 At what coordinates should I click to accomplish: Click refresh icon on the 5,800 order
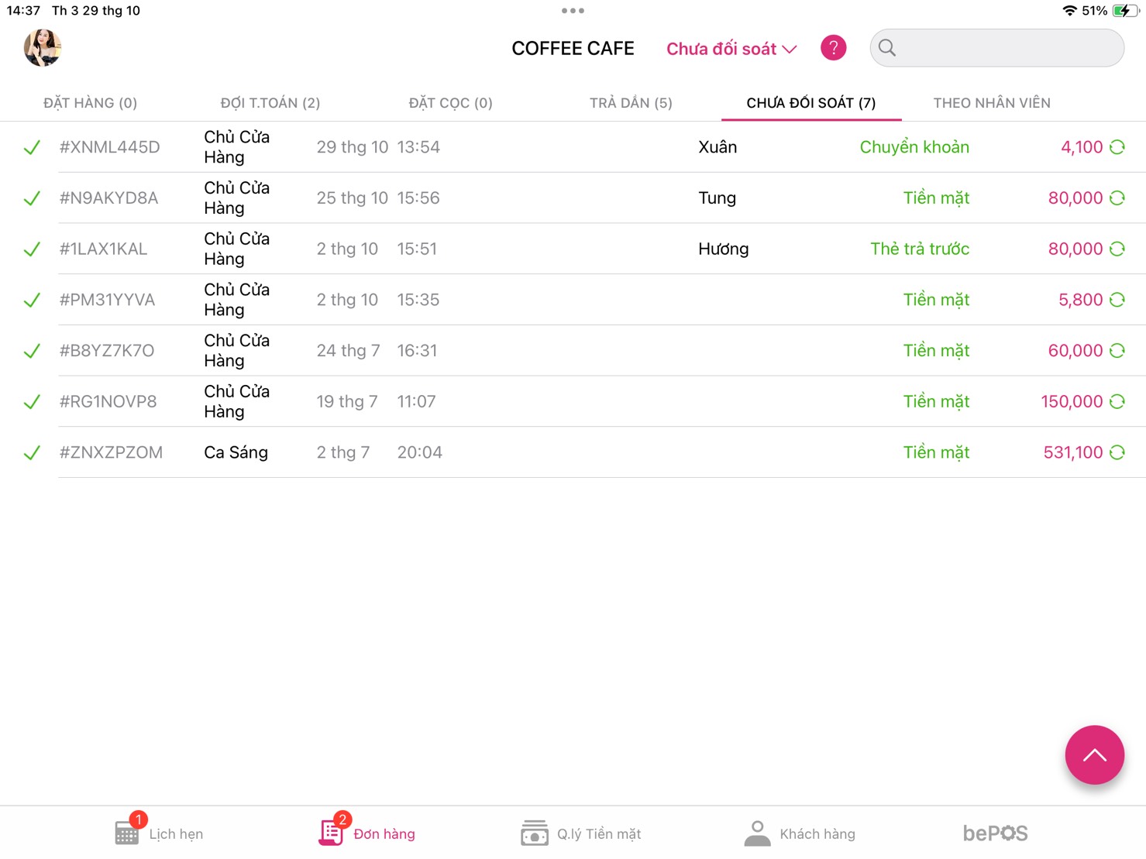(x=1117, y=300)
